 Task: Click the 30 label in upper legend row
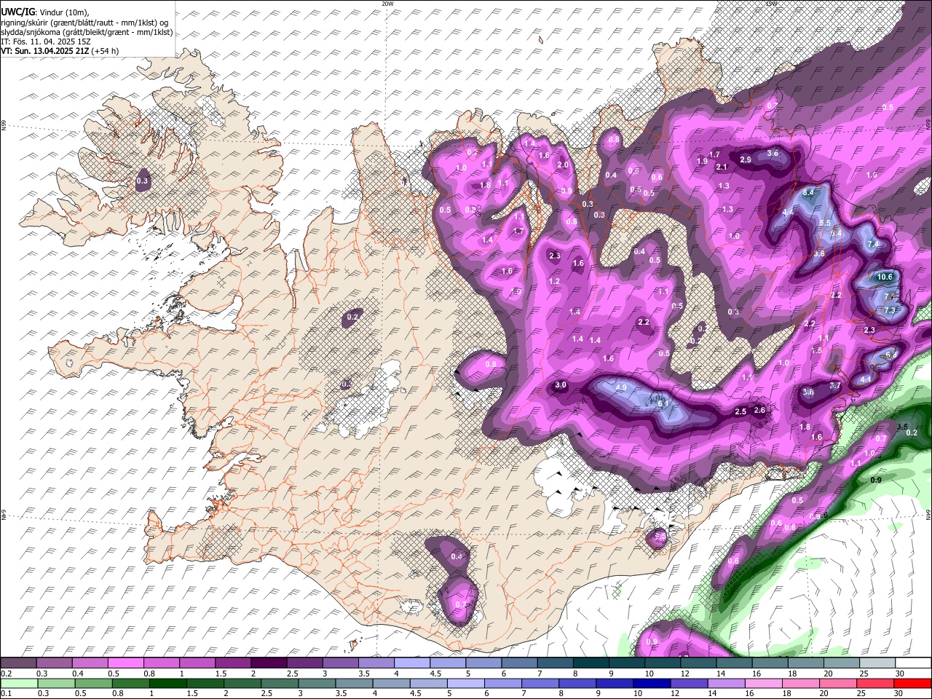click(x=899, y=674)
